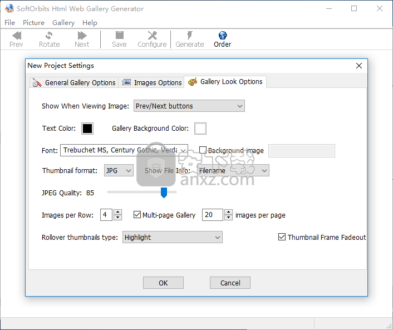Click the Cancel button

(230, 283)
